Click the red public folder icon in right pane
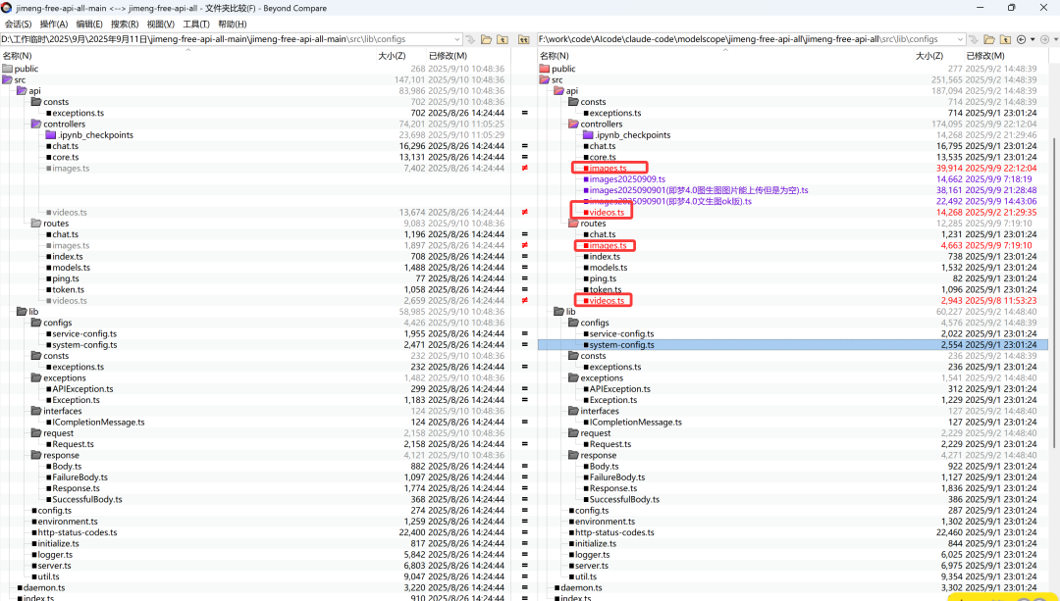 click(x=545, y=69)
